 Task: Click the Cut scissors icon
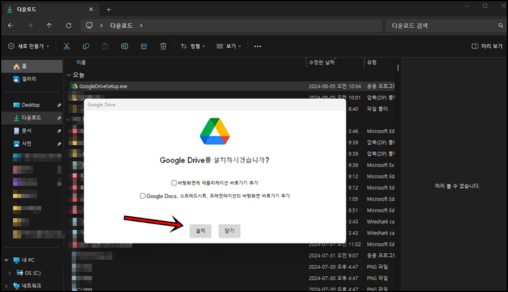click(67, 46)
